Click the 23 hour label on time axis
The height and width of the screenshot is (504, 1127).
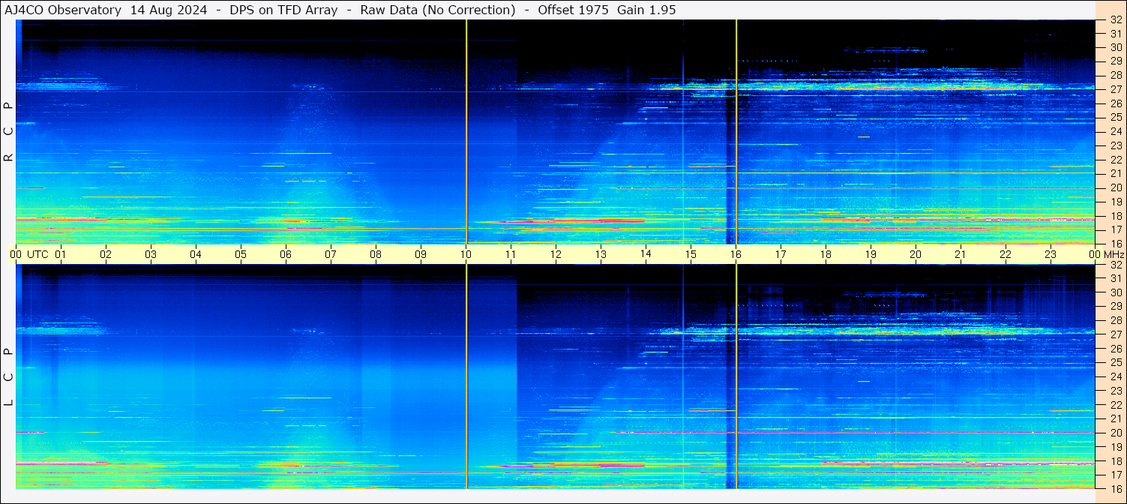click(1051, 254)
